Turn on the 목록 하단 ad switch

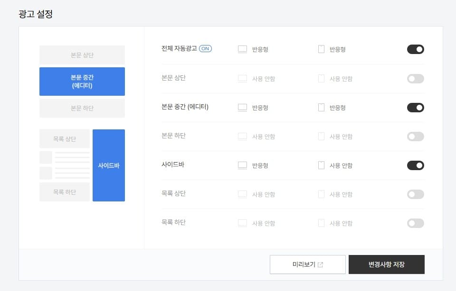(x=415, y=223)
